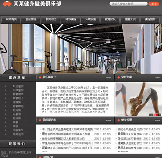
Task: Click the bullet icon next to 动感单车
Action: click(x=6, y=130)
